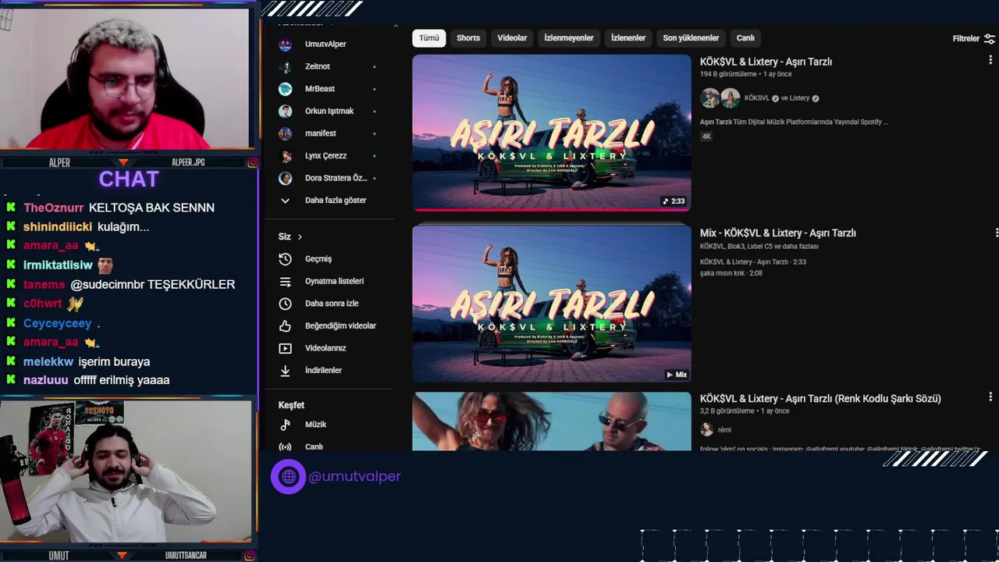Image resolution: width=999 pixels, height=562 pixels.
Task: Open manifest channel avatar
Action: click(x=286, y=133)
